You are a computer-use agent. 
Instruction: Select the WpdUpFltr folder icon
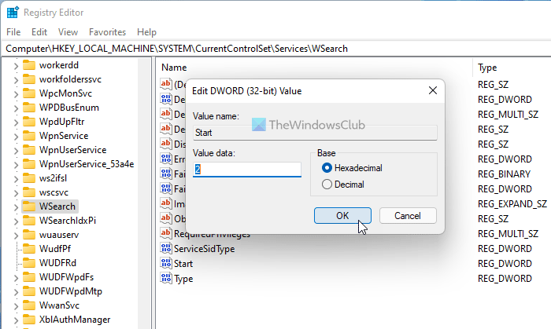pyautogui.click(x=29, y=122)
